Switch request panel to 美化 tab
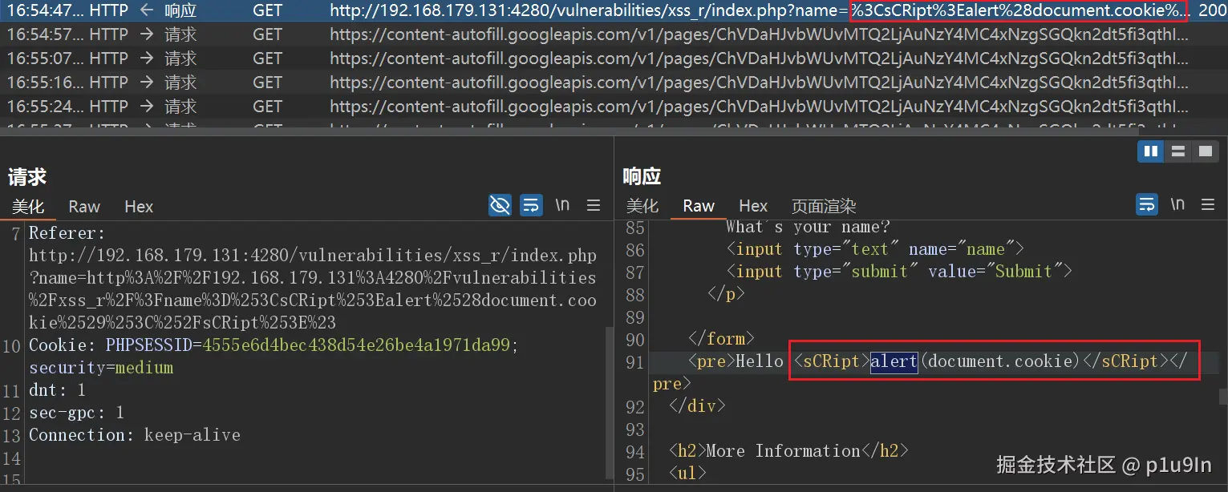The height and width of the screenshot is (492, 1228). 28,207
